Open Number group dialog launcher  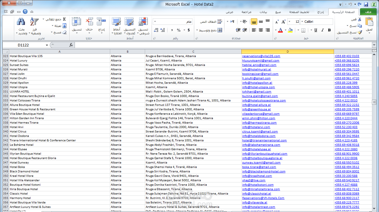tap(154, 38)
